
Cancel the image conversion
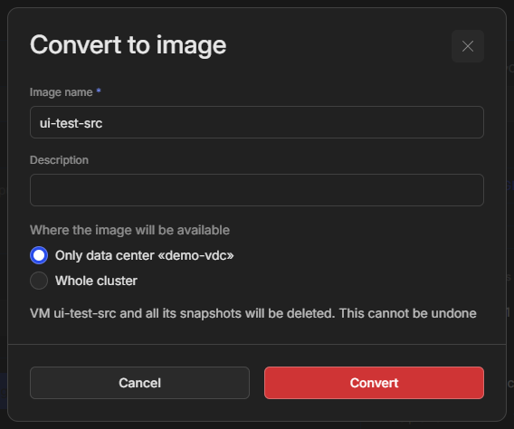coord(139,383)
